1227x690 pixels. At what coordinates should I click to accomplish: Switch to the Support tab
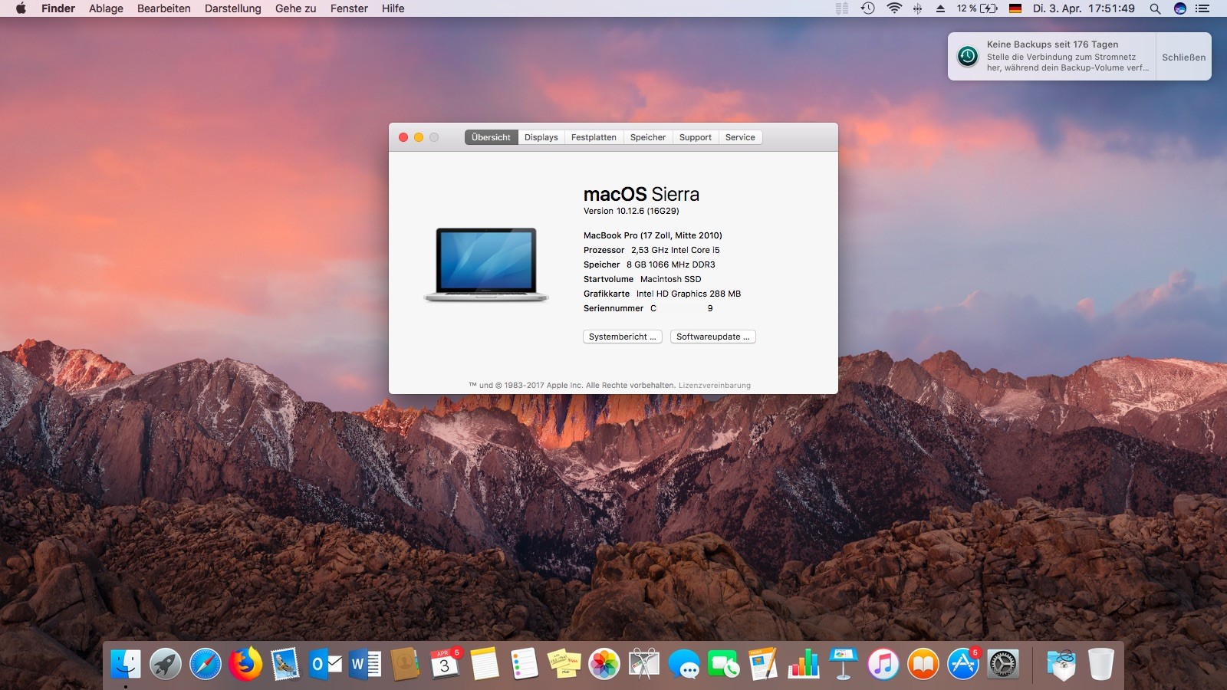tap(696, 137)
